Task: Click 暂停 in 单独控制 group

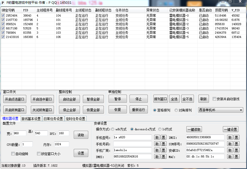Action: (118, 99)
